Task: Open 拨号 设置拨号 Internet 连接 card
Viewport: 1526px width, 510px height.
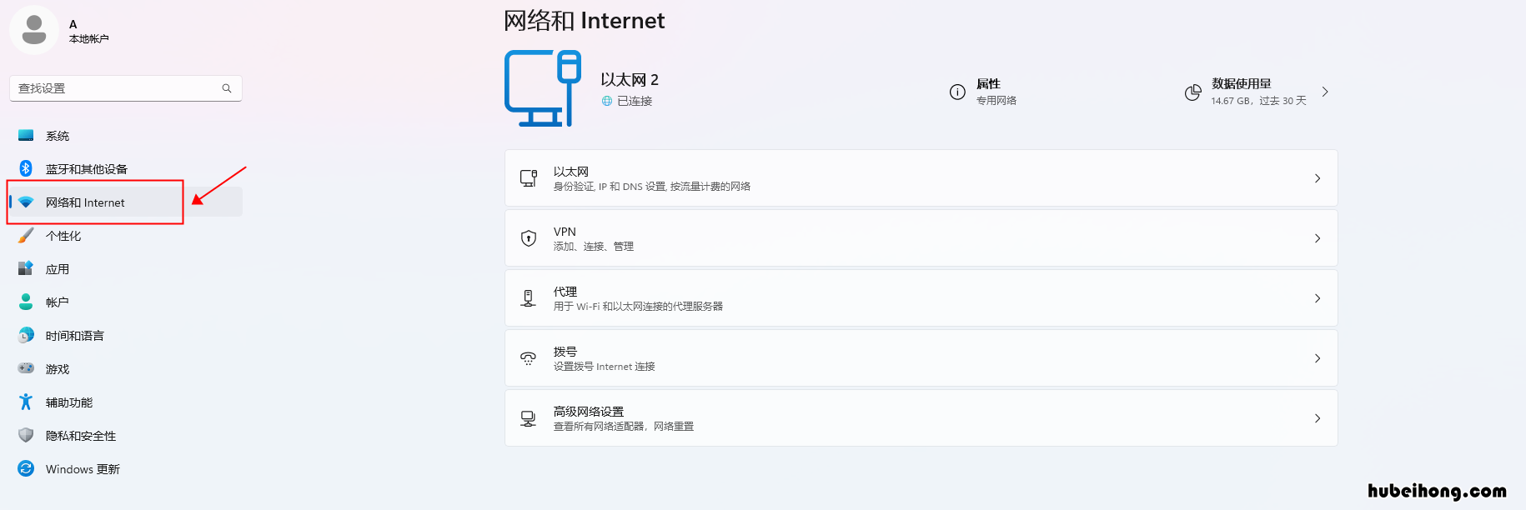Action: click(x=921, y=358)
